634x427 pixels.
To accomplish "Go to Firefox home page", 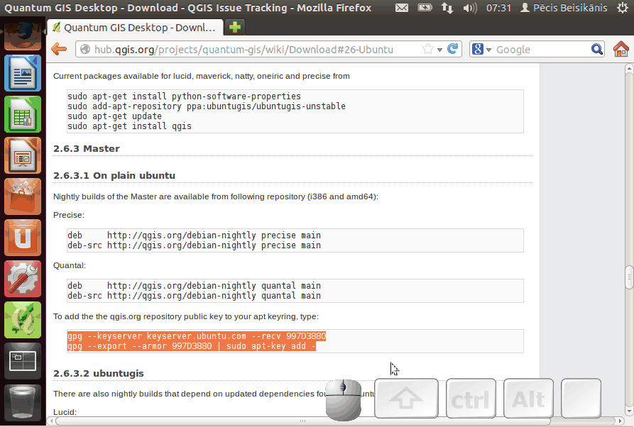I will tap(621, 49).
